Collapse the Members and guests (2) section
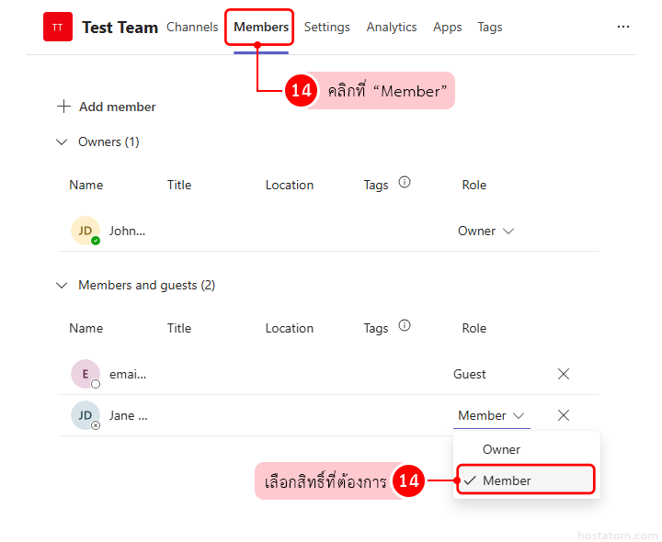This screenshot has width=662, height=542. (x=63, y=286)
